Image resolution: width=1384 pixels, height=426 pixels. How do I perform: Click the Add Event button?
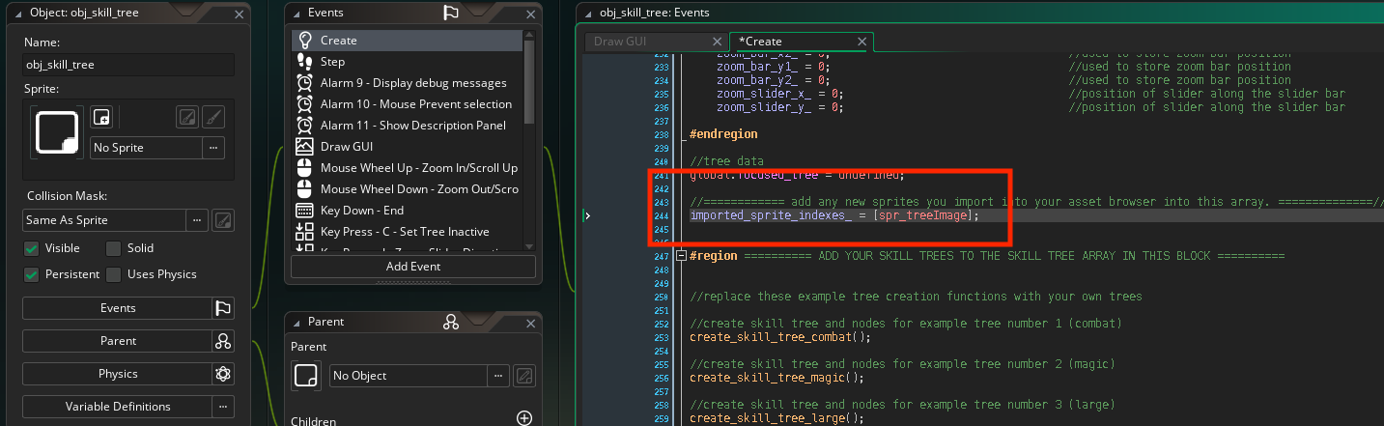point(413,267)
